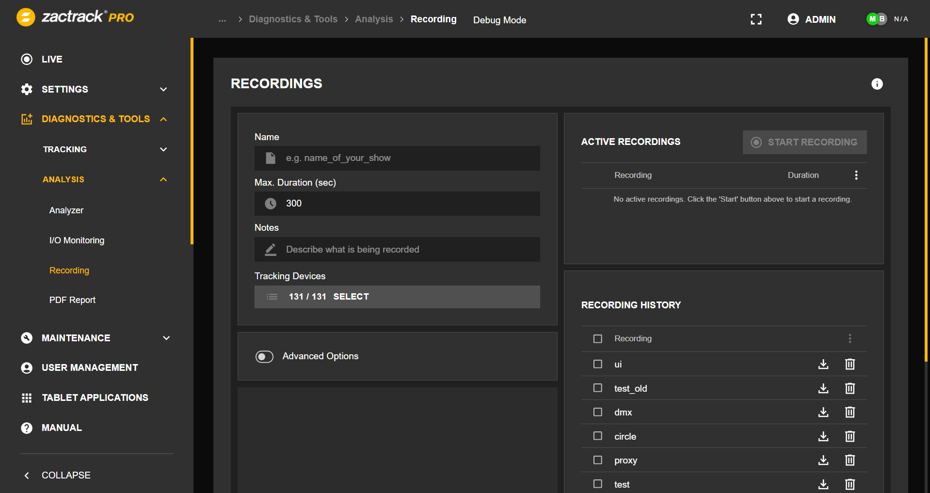Click the M B status indicator
The height and width of the screenshot is (493, 930).
(877, 19)
